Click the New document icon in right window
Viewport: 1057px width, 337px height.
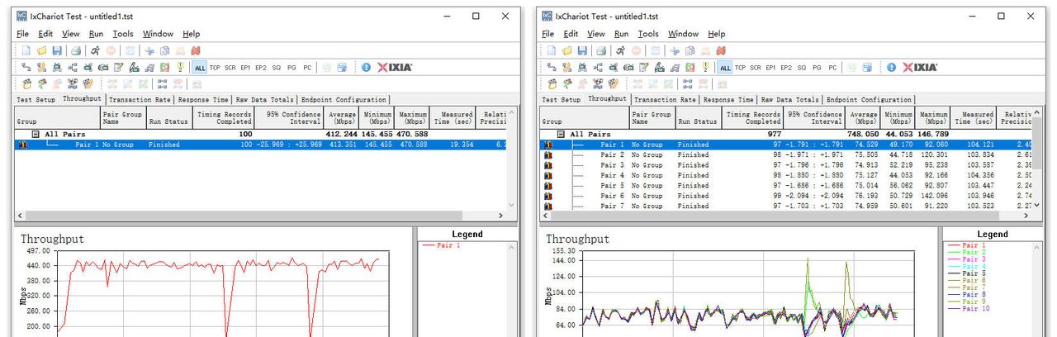(552, 51)
